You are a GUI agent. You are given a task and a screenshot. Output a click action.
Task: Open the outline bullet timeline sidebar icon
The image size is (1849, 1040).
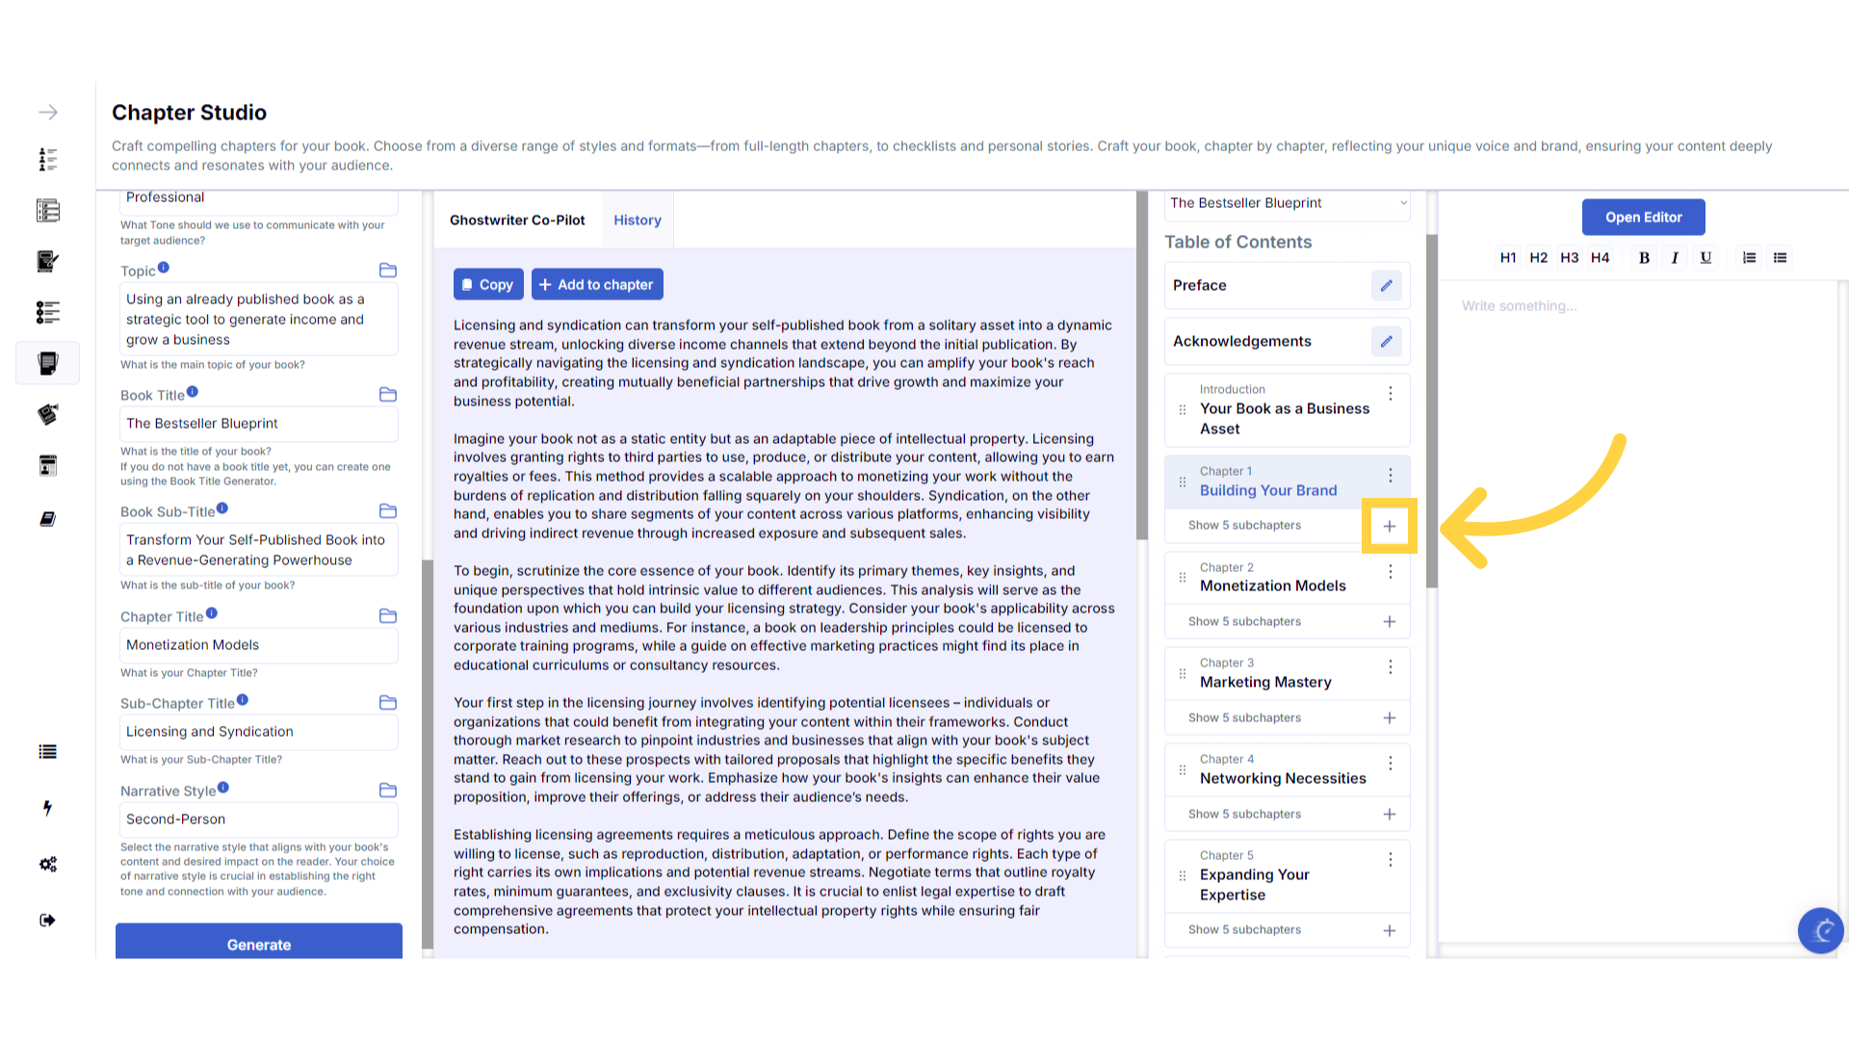48,312
